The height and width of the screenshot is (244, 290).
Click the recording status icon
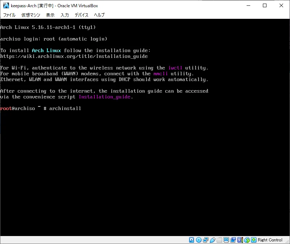(233, 240)
